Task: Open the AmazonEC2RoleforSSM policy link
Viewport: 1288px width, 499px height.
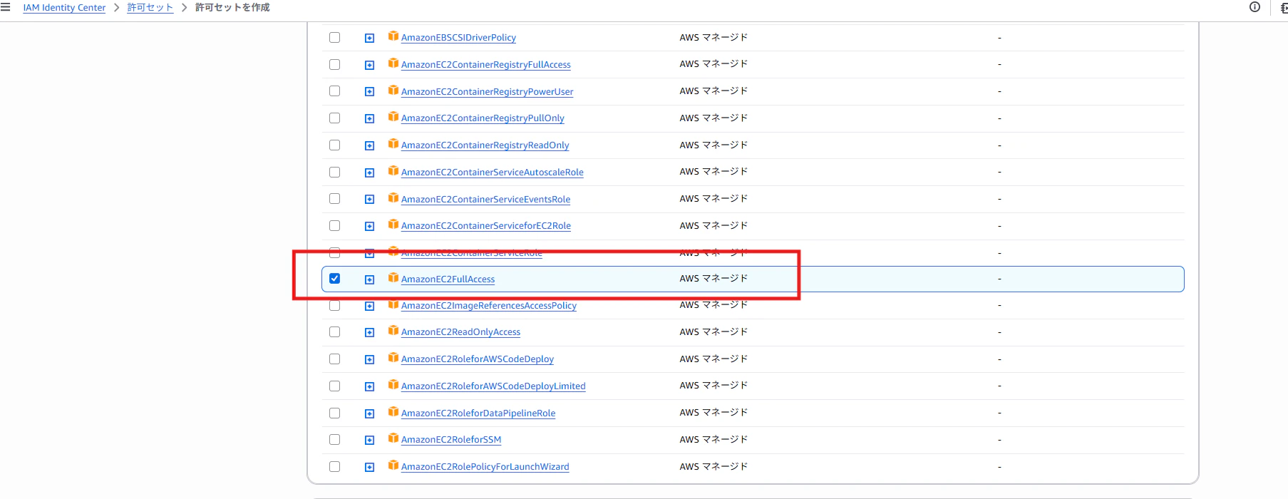Action: tap(451, 440)
